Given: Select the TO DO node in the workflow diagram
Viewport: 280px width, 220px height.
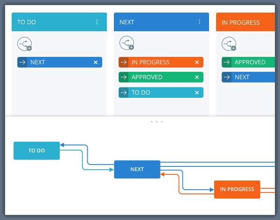Looking at the screenshot, I should [x=36, y=151].
